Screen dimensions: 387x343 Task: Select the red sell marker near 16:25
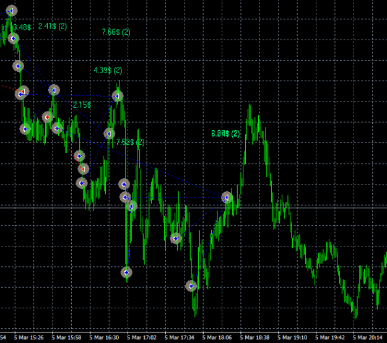pos(83,169)
